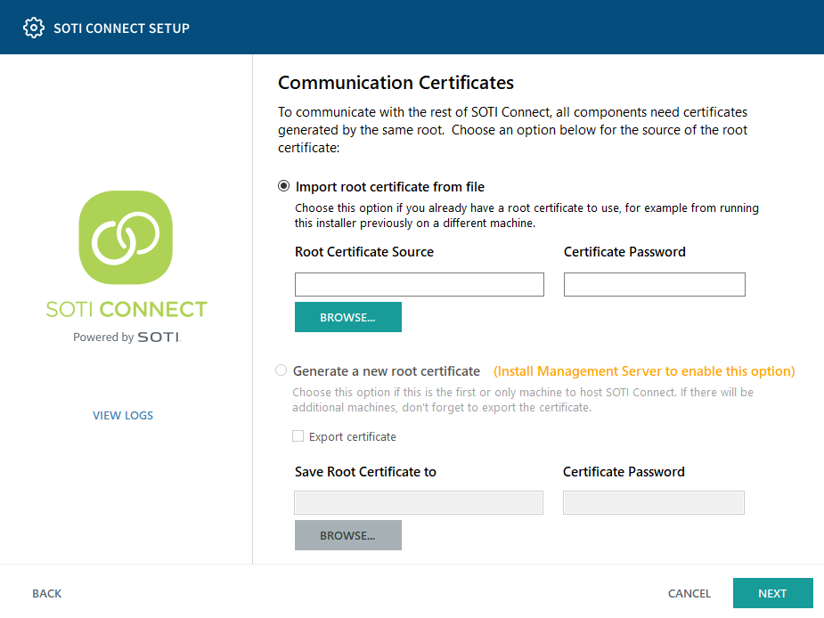Click the SOTI CONNECT SETUP title text
824x618 pixels.
click(121, 28)
